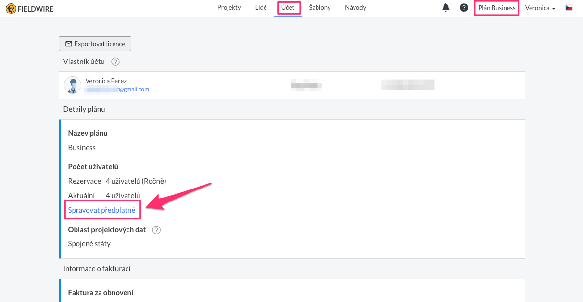
Task: Click the Detaily plánu section title
Action: coord(84,109)
